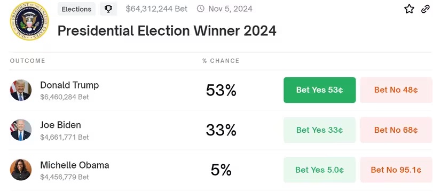Open the Donald Trump outcome name
Viewport: 433px width, 192px height.
pos(69,85)
